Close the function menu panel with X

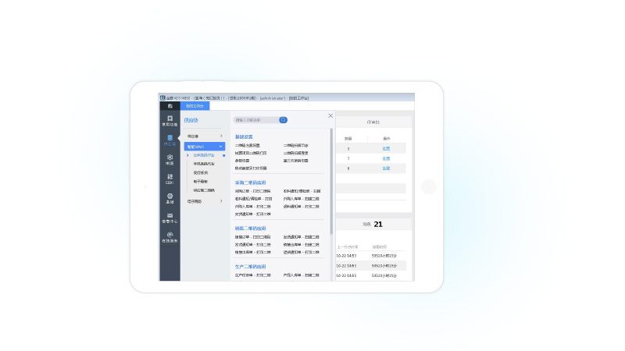330,115
